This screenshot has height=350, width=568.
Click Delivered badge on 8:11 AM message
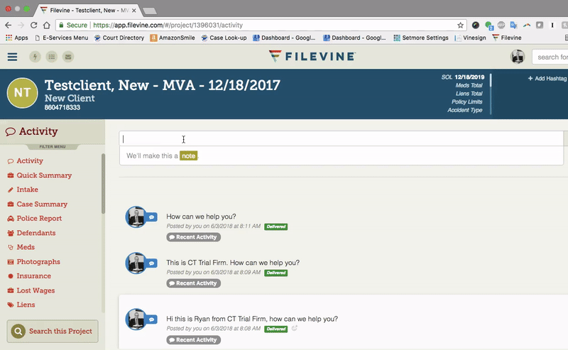276,226
